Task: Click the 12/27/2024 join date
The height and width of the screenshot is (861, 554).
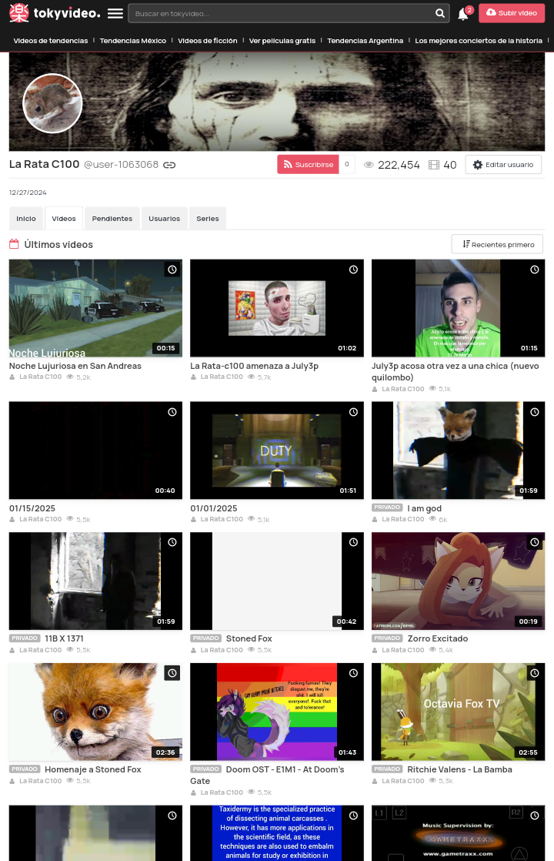Action: (28, 193)
